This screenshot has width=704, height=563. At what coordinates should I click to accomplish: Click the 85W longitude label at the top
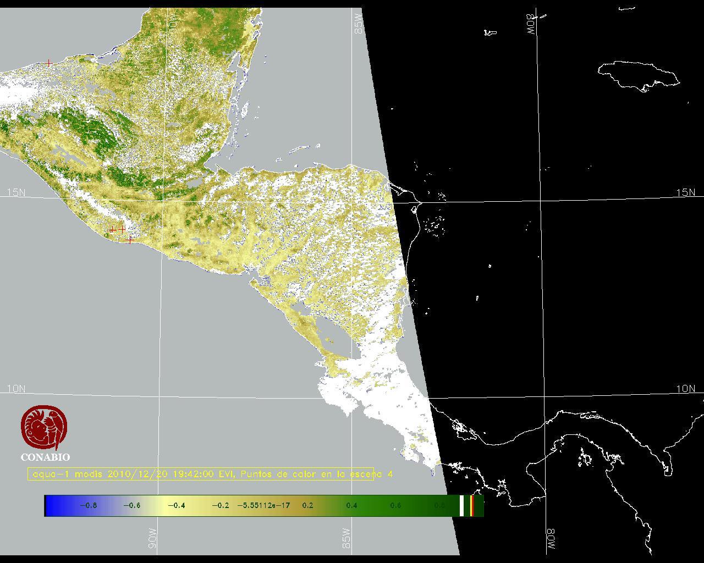[359, 24]
